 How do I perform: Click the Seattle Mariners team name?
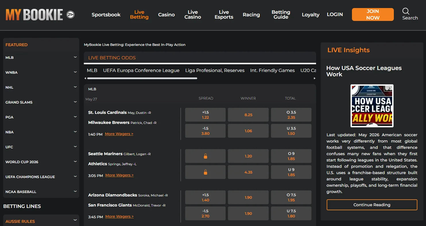pyautogui.click(x=105, y=154)
